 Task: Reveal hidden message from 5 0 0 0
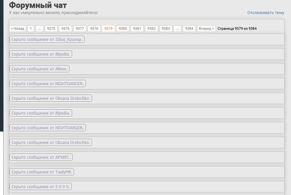tap(41, 187)
